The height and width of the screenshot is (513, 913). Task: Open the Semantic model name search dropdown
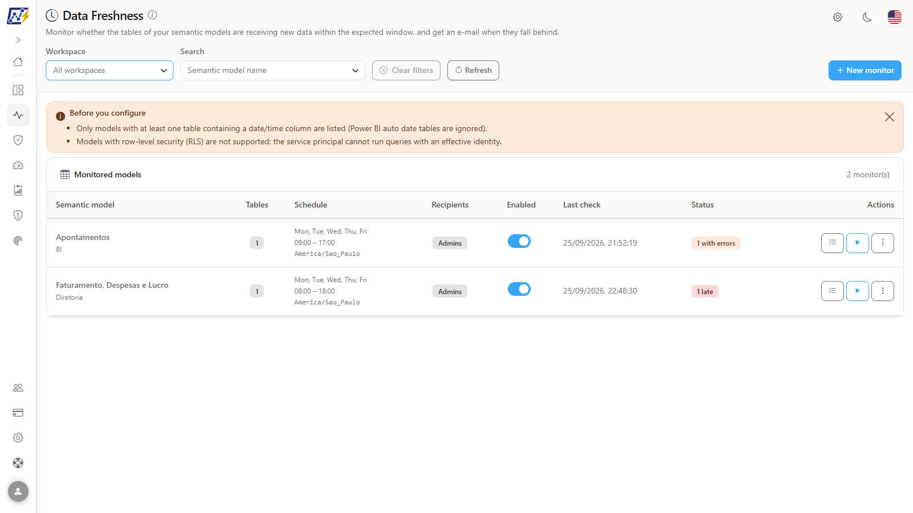(x=273, y=70)
